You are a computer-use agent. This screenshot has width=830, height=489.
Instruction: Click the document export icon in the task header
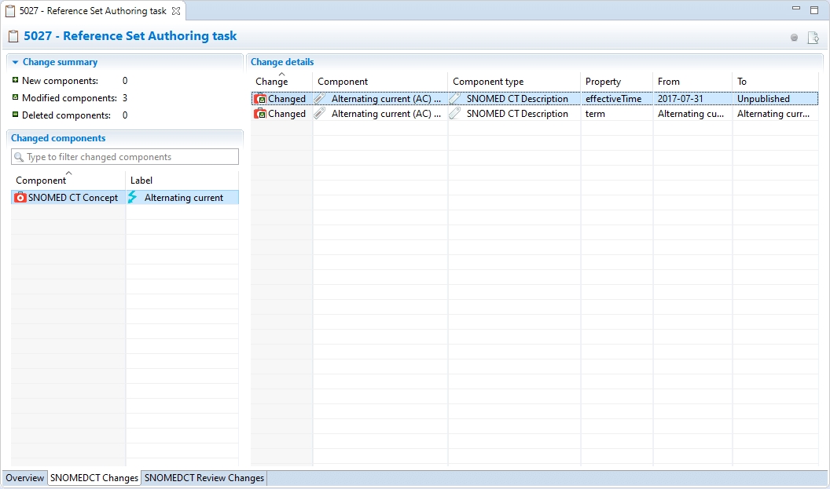[813, 37]
